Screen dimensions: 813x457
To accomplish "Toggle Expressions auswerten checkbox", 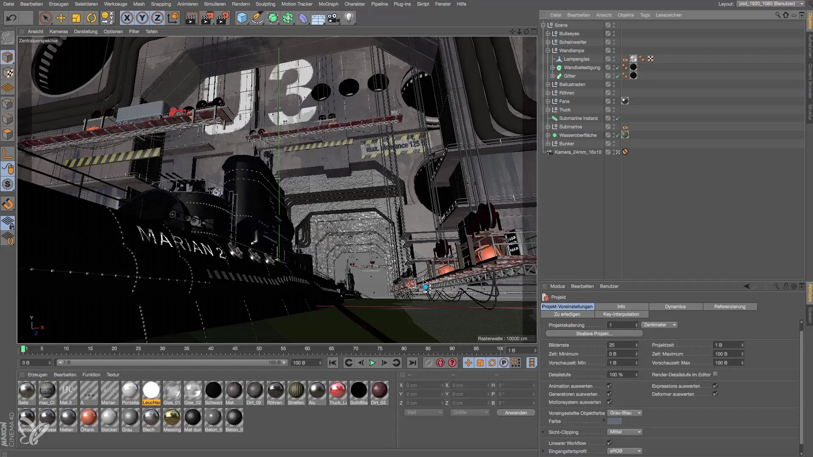I will point(715,386).
